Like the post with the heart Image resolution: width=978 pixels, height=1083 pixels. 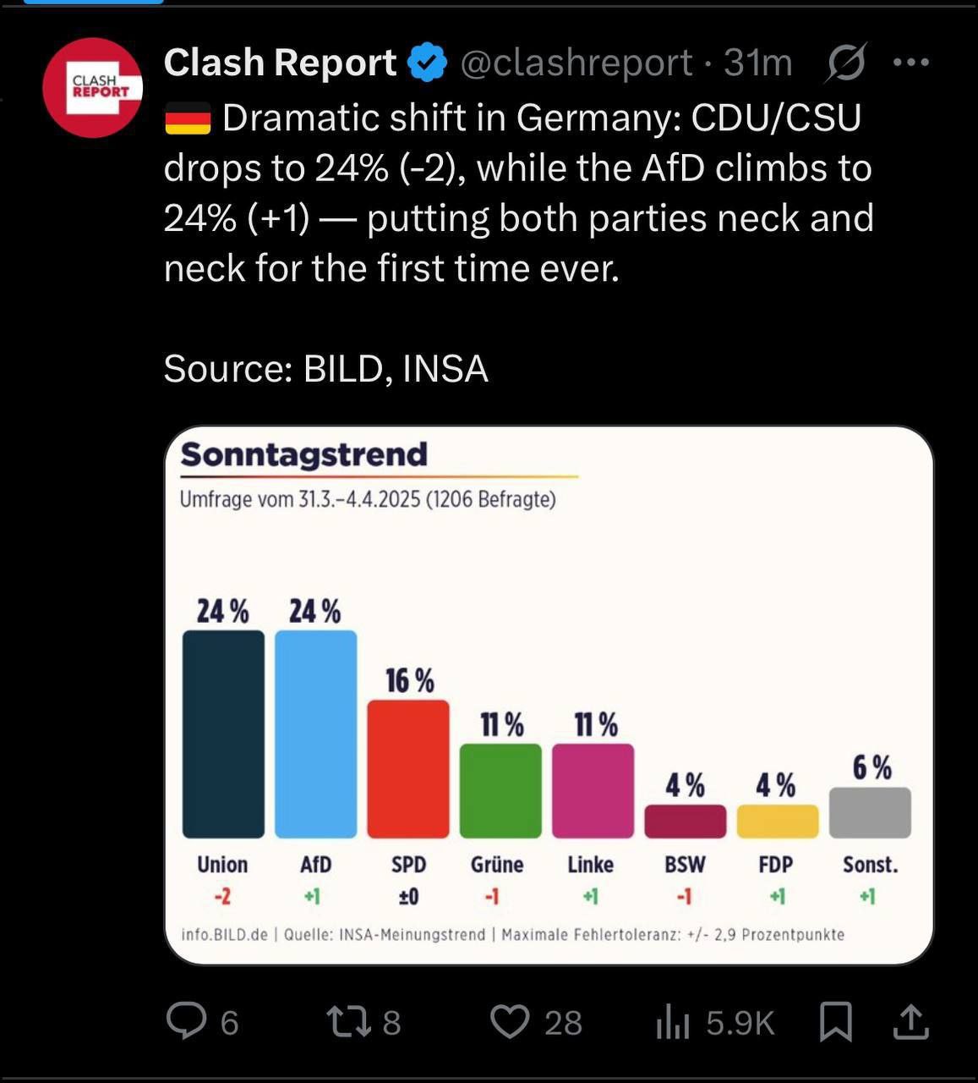point(511,1021)
